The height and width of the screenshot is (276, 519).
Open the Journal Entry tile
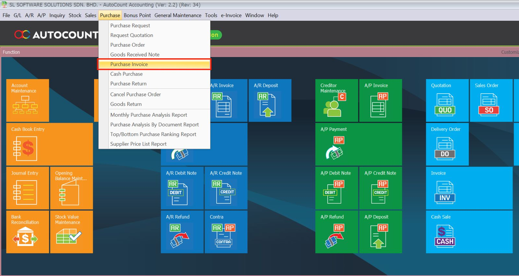point(28,188)
